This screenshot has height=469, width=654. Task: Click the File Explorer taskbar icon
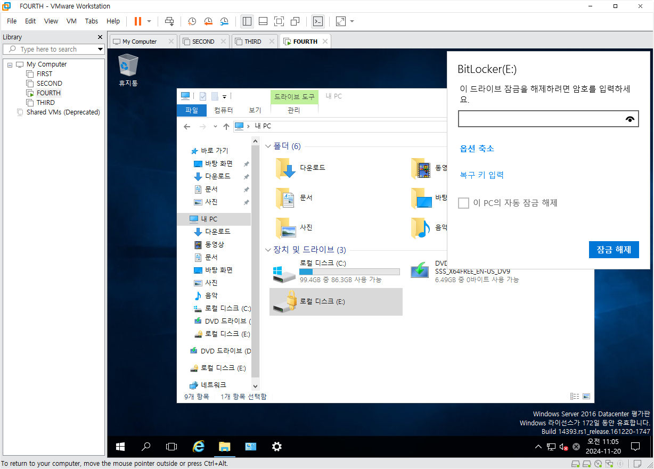224,447
